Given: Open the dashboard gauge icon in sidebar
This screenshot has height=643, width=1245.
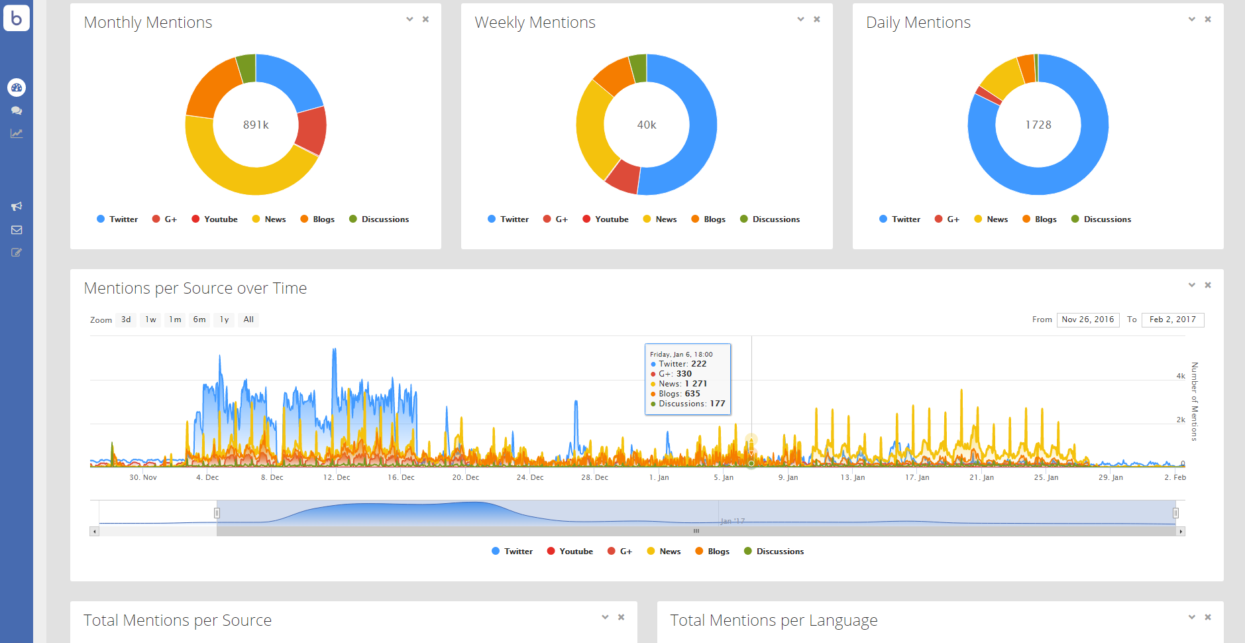Looking at the screenshot, I should click(17, 87).
